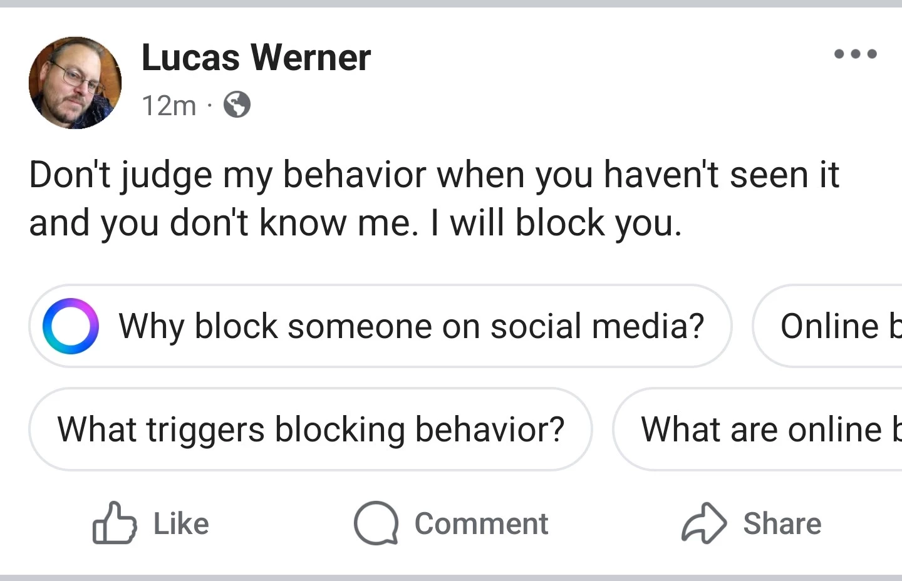Click the words "when you haven't seen it"
Image resolution: width=902 pixels, height=581 pixels.
[x=638, y=174]
